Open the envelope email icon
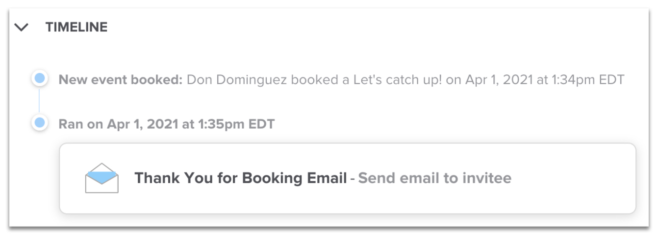Viewport: 658px width, 234px height. pos(102,178)
